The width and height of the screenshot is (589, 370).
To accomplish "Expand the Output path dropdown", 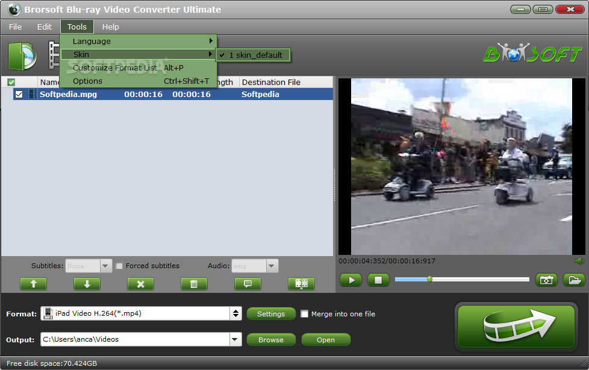I will [235, 339].
